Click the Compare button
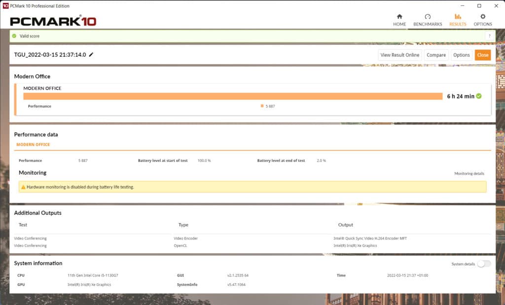This screenshot has width=505, height=305. (x=436, y=55)
